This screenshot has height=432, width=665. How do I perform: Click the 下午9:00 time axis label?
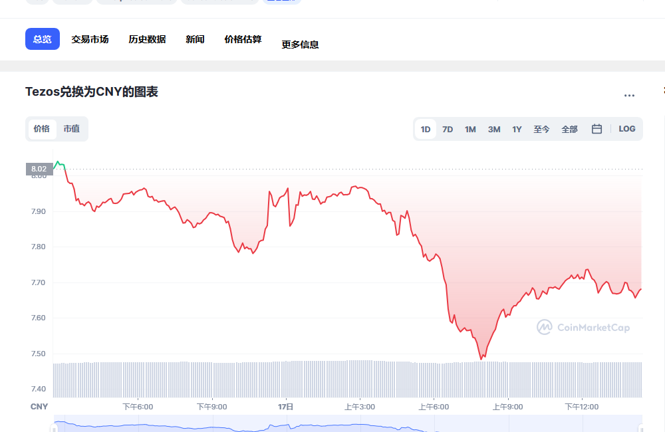(x=211, y=407)
